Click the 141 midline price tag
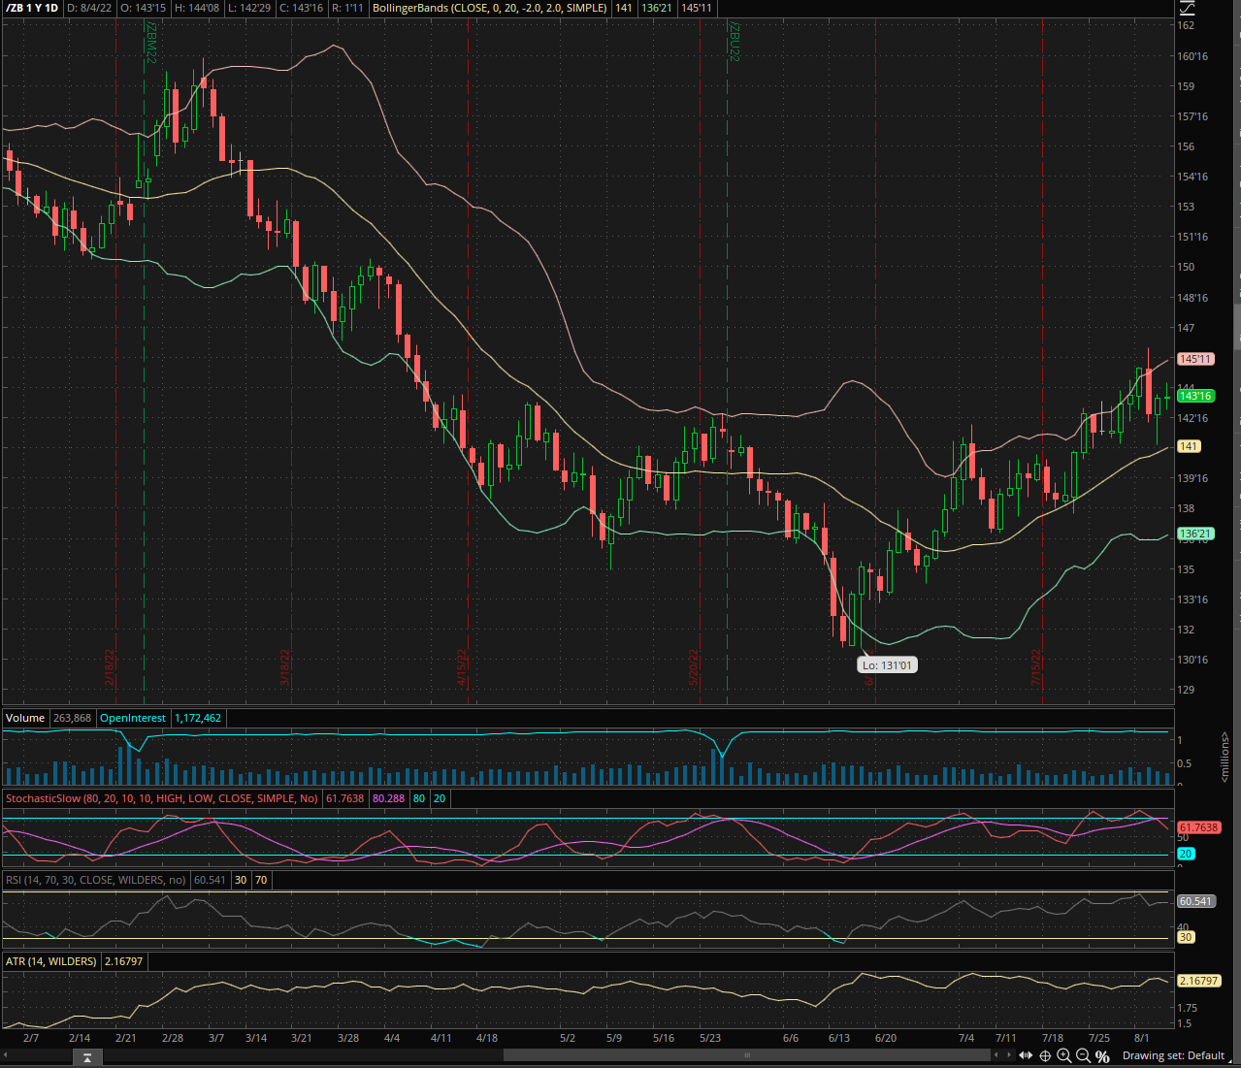The height and width of the screenshot is (1068, 1241). tap(1189, 446)
